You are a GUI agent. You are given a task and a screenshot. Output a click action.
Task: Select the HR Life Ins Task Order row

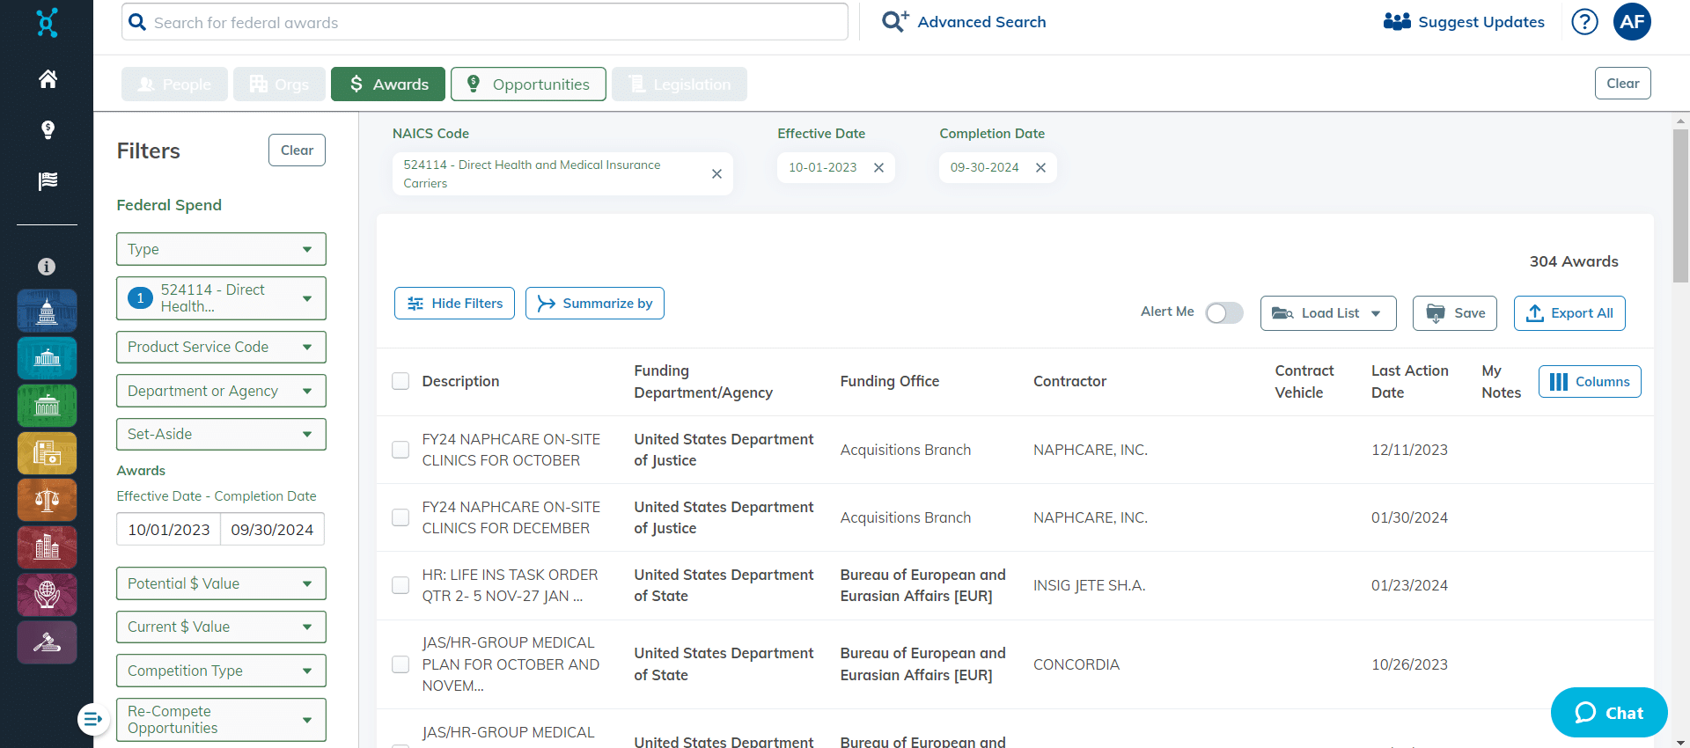point(400,585)
